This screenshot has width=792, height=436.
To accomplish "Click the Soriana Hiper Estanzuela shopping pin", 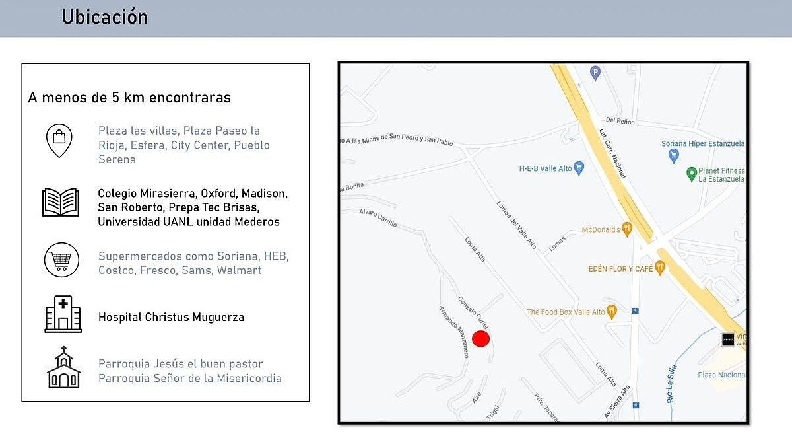I will point(673,156).
